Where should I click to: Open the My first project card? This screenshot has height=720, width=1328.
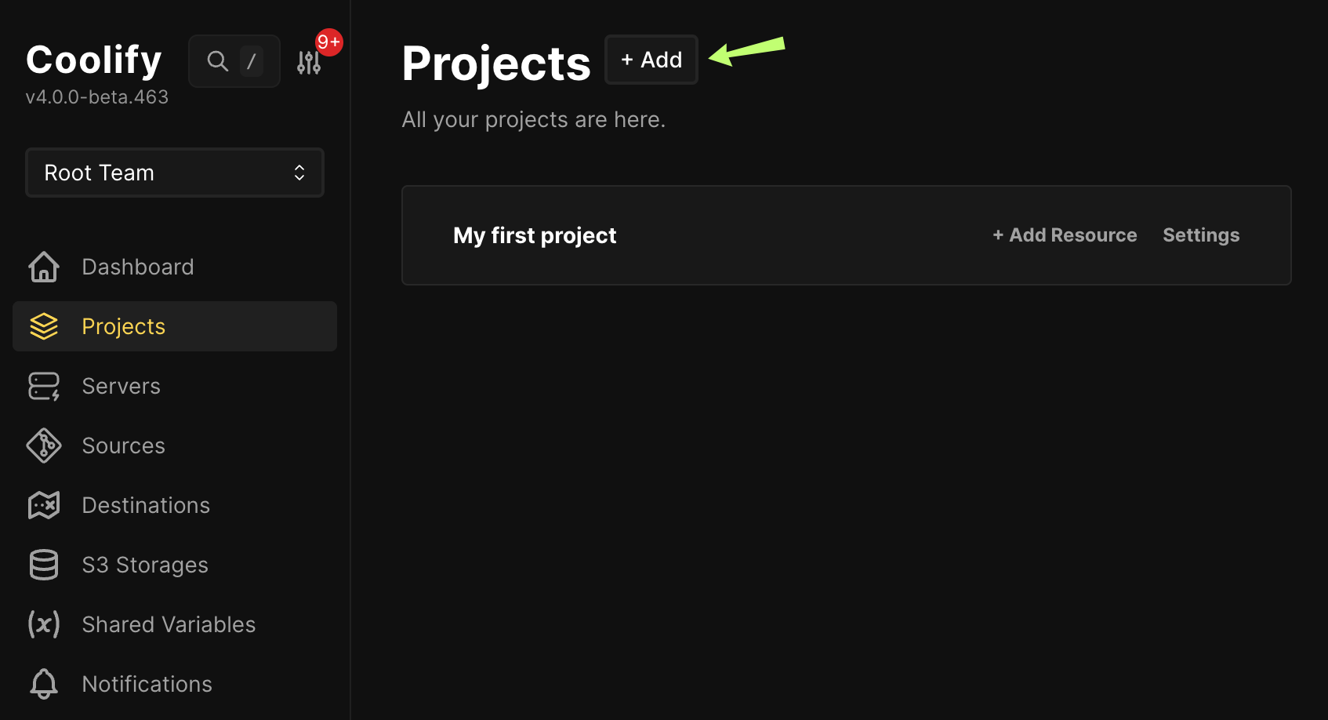coord(535,235)
